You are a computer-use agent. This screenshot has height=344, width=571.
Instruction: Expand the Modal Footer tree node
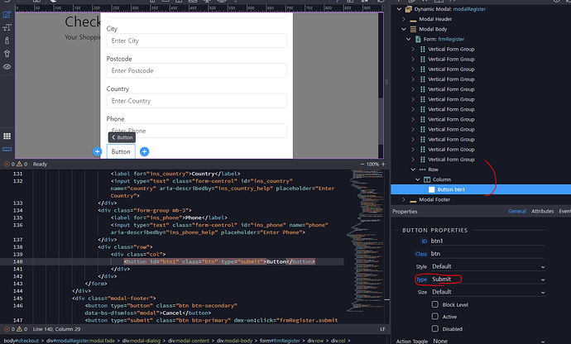coord(403,200)
